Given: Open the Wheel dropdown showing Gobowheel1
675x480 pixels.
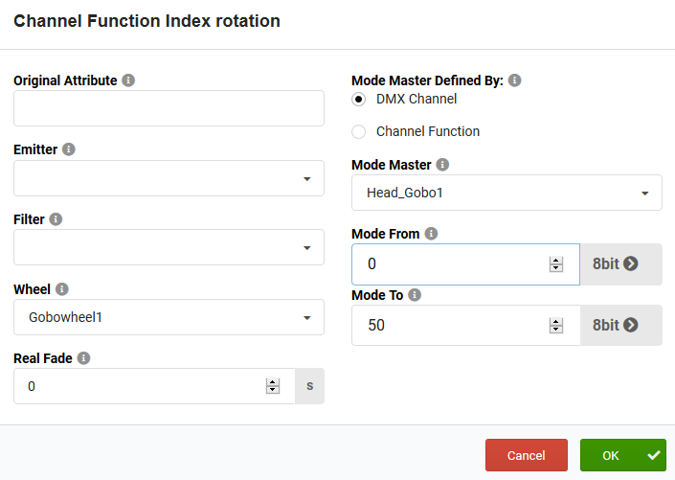Looking at the screenshot, I should coord(169,317).
